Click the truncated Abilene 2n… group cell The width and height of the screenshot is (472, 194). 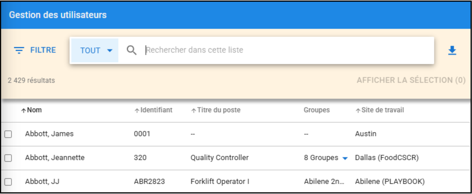[x=324, y=182]
